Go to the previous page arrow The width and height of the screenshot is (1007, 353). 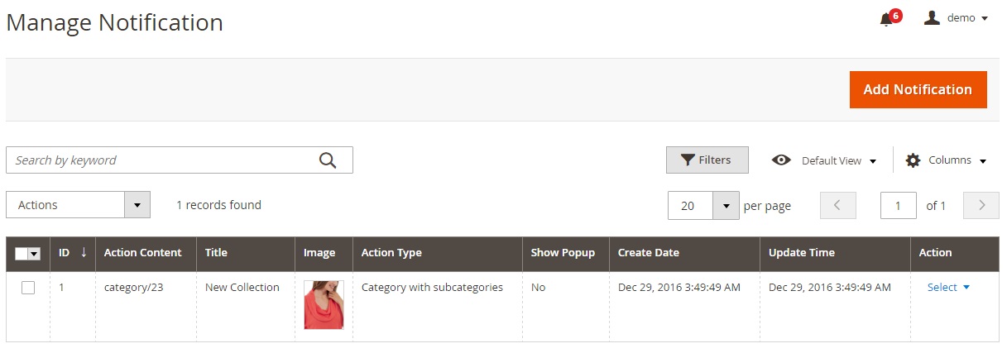pos(837,206)
